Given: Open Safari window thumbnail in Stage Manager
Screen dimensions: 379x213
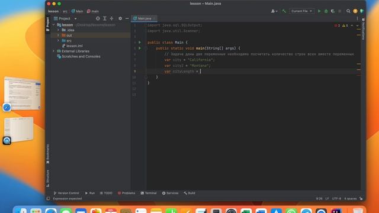Looking at the screenshot, I should (x=23, y=93).
